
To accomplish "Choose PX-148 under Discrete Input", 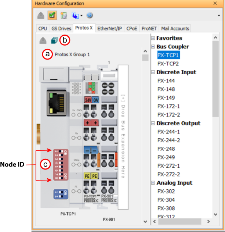I will pyautogui.click(x=166, y=89).
